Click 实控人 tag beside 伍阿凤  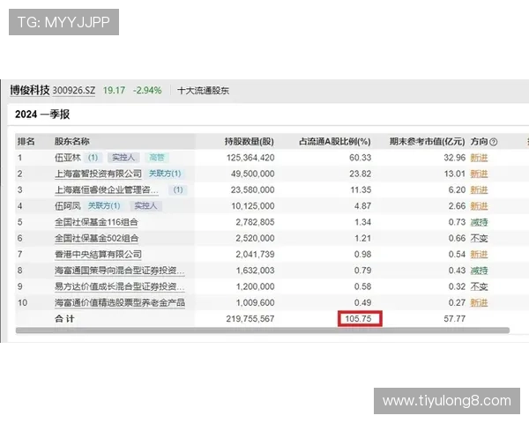[145, 205]
